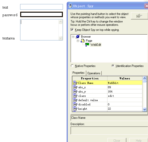This screenshot has height=142, width=148.
Task: Select the default value property cell
Action: (90, 100)
